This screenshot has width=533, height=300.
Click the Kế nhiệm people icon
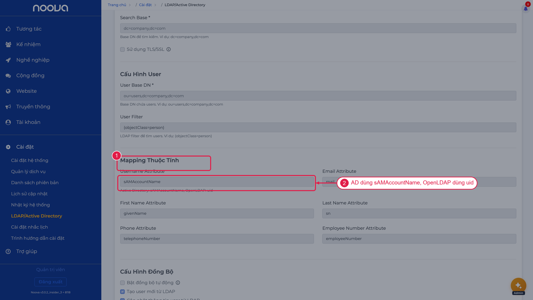click(x=8, y=44)
